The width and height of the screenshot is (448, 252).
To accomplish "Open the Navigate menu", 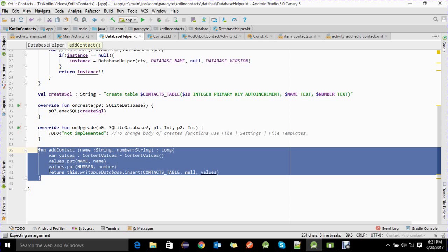I will (43, 11).
